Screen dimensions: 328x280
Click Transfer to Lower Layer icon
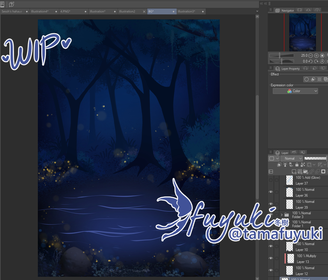point(312,172)
